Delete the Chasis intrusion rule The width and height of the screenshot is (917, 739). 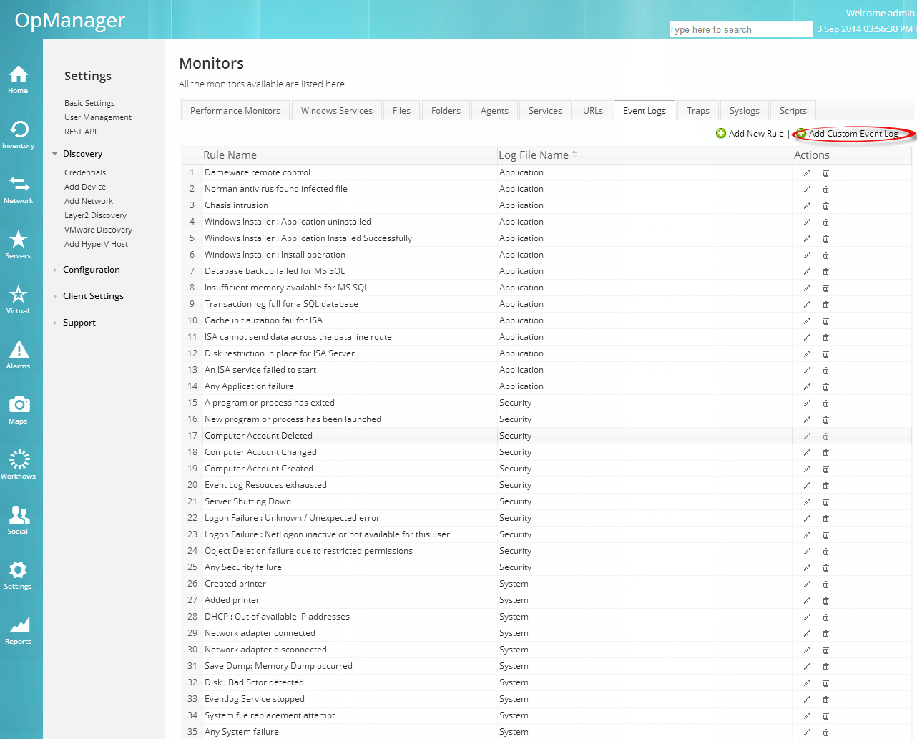[x=825, y=206]
